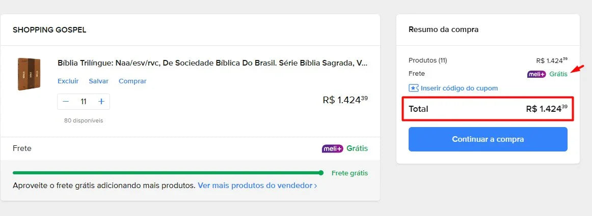Click green Grátis text in summary
The image size is (592, 216).
558,74
